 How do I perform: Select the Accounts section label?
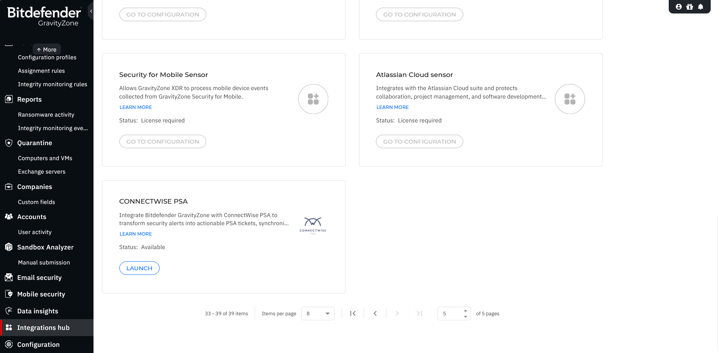click(x=32, y=217)
